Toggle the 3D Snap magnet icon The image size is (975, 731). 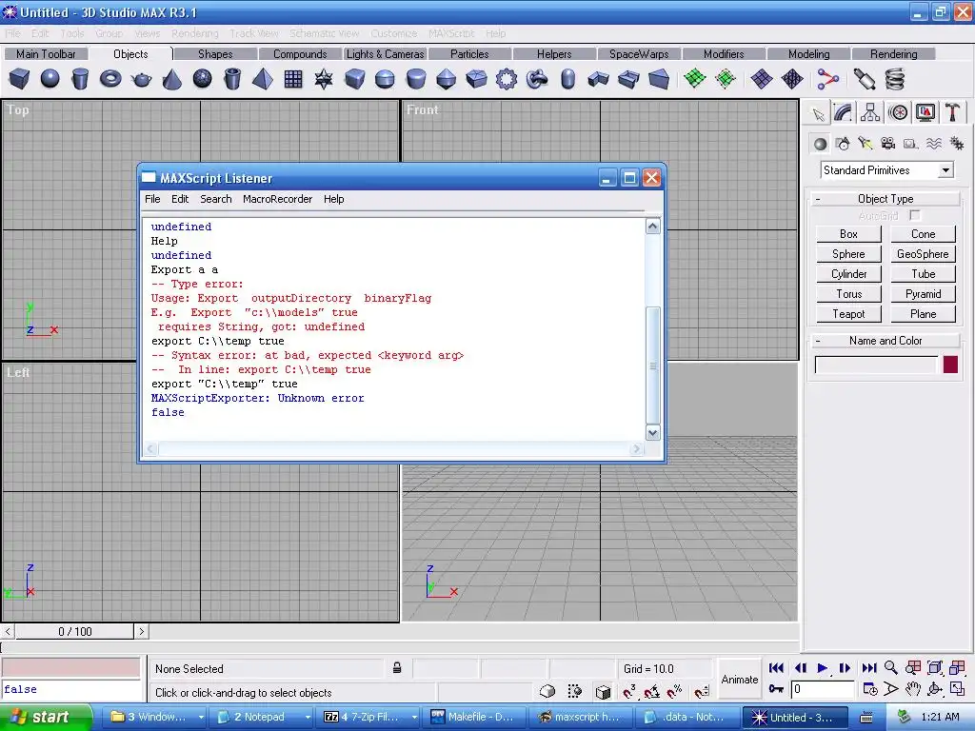(x=629, y=691)
